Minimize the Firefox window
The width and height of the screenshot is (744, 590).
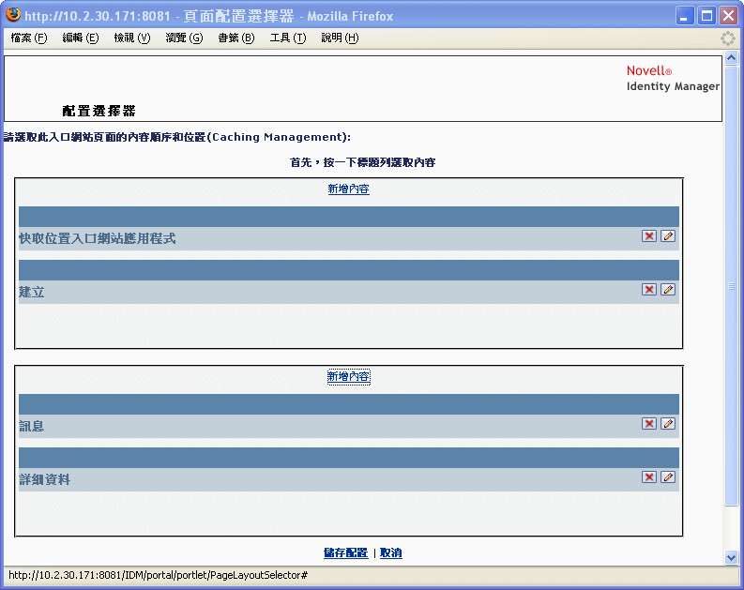point(684,16)
